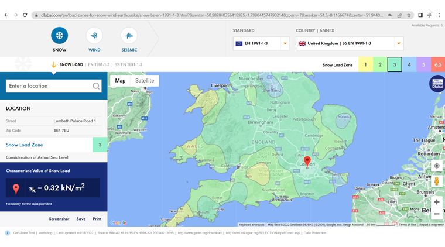
Task: Go forward with browser forward arrow
Action: pos(16,15)
